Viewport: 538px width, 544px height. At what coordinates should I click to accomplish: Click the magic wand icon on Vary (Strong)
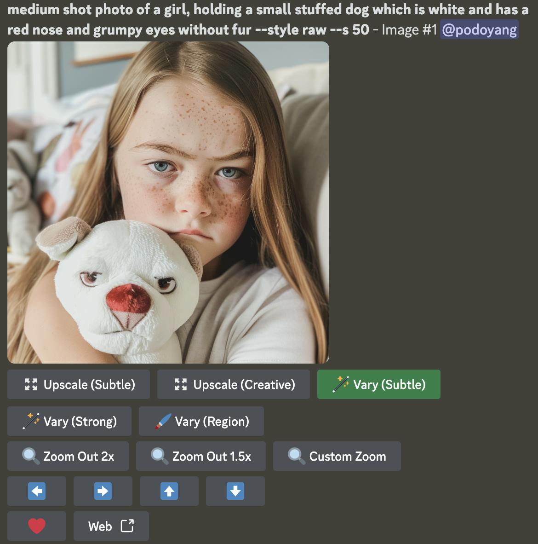tap(31, 421)
